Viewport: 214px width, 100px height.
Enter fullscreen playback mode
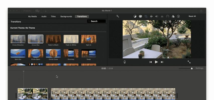click(189, 62)
